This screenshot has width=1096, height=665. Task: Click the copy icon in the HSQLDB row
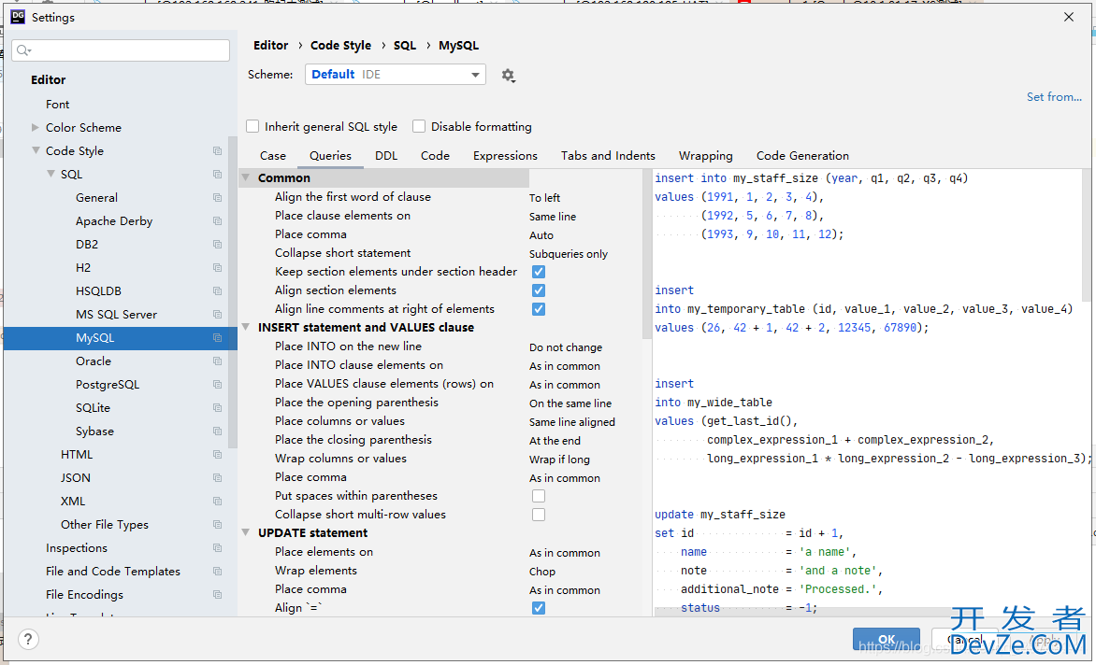(217, 291)
